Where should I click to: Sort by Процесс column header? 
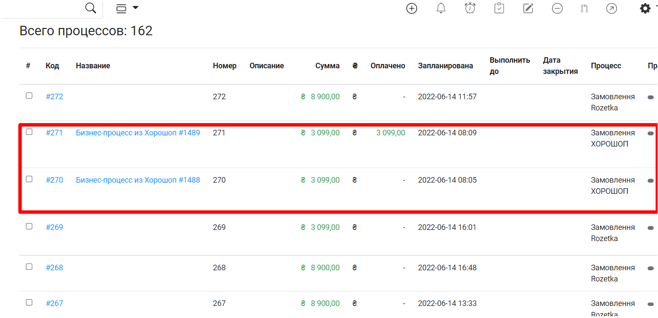[x=606, y=66]
